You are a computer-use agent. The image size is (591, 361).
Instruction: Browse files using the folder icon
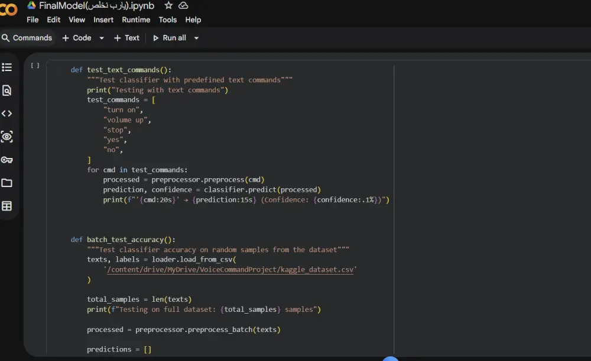click(x=7, y=183)
